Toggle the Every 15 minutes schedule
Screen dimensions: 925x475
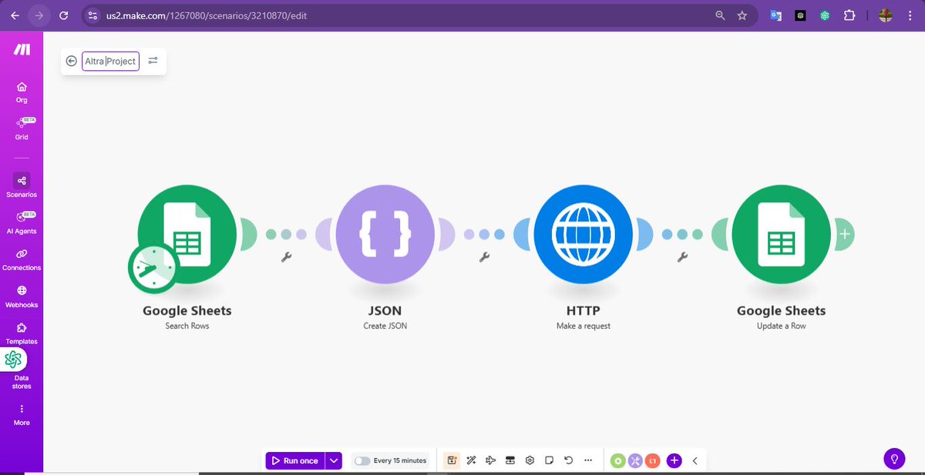tap(362, 460)
